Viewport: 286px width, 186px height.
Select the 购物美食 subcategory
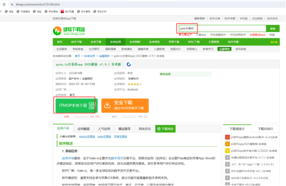click(78, 49)
